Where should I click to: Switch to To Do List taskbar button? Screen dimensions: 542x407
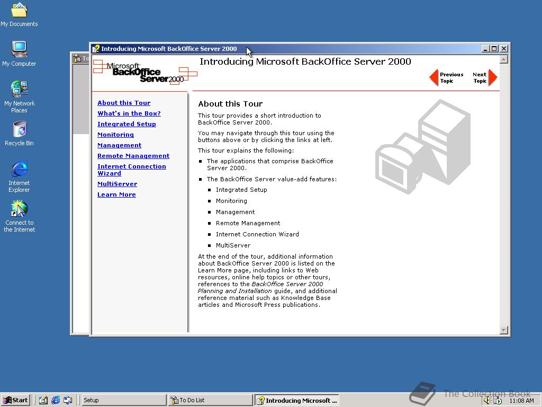tap(211, 400)
